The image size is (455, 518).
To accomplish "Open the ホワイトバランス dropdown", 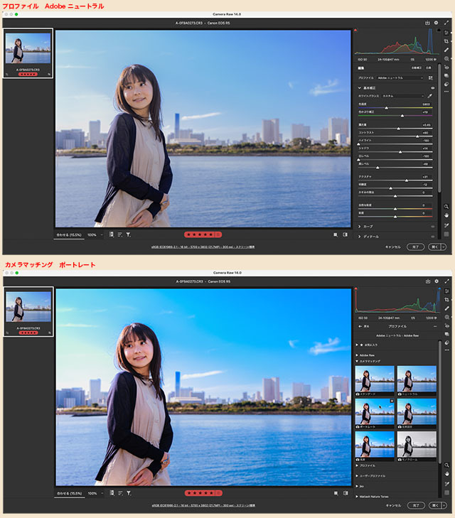I will click(x=402, y=95).
